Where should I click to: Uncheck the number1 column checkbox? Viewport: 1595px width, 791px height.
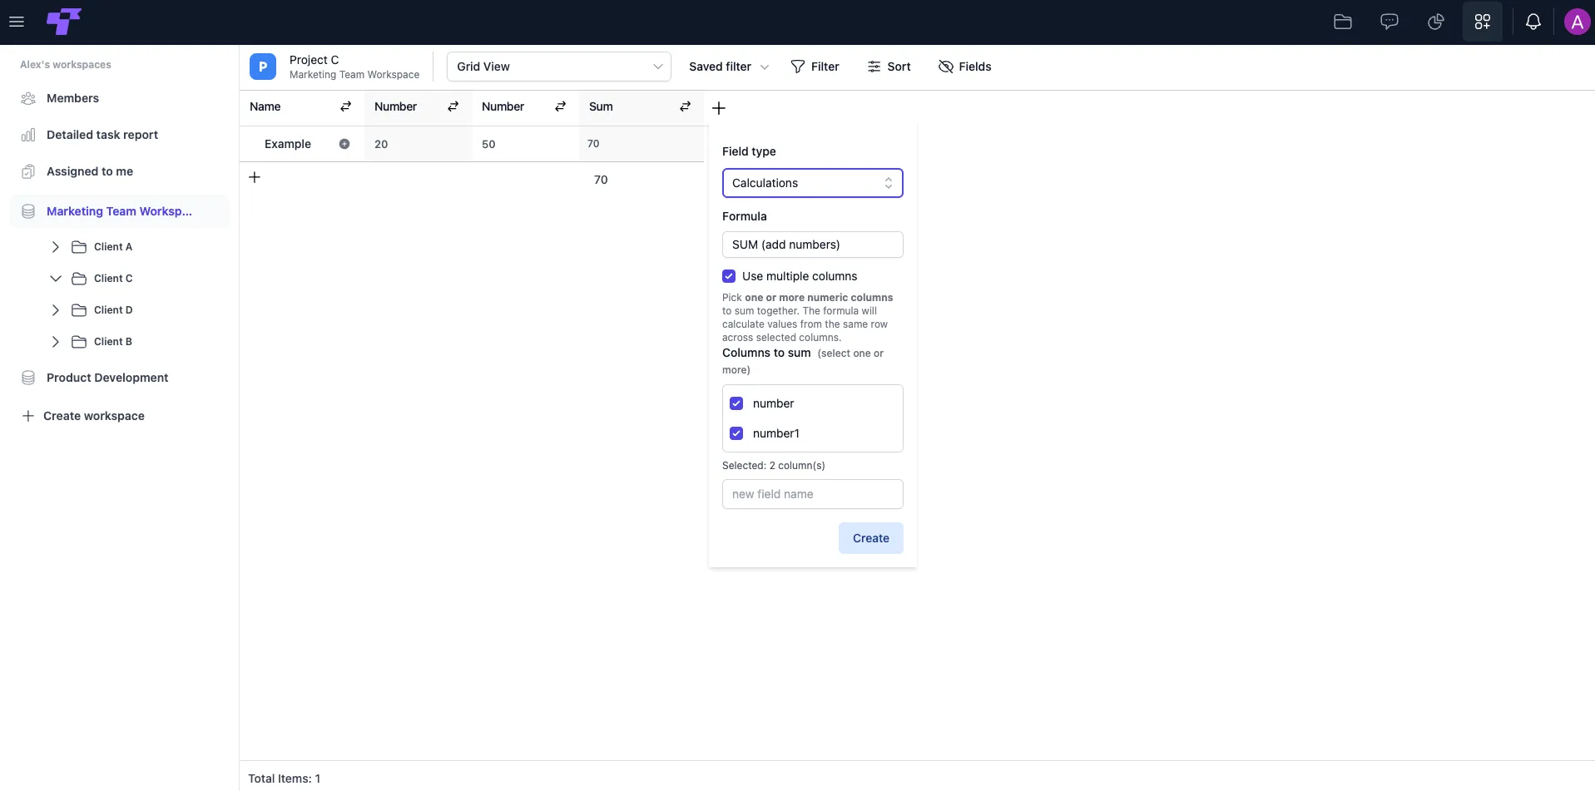click(736, 433)
